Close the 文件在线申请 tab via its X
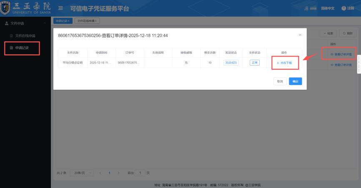The image size is (361, 188). tap(96, 20)
